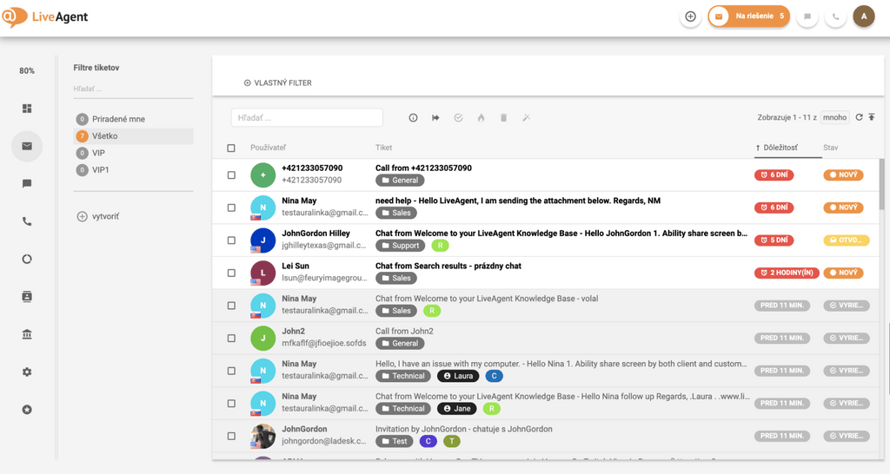The height and width of the screenshot is (474, 890).
Task: Click the flame spam toolbar icon
Action: [481, 118]
